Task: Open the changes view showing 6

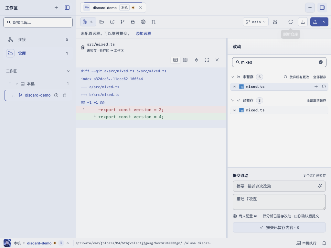Action: [88, 22]
